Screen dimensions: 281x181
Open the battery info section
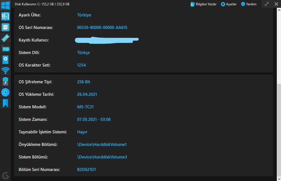(5, 82)
